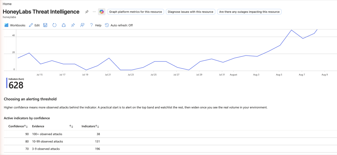Screen dimensions: 337x155
Task: Click the Evidence column header text
Action: tap(38, 126)
